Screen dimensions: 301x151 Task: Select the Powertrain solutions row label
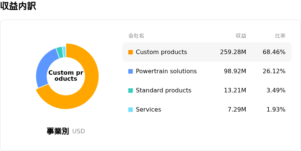click(x=166, y=71)
